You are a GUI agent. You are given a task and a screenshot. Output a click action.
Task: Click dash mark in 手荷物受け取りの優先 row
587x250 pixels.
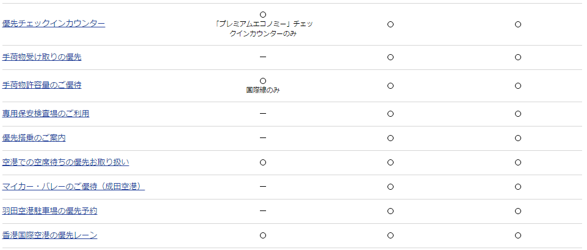point(263,57)
